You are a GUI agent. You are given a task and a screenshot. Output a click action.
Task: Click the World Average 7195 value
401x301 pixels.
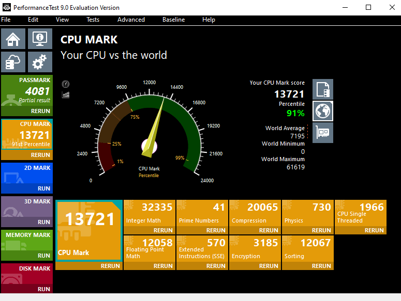(298, 136)
